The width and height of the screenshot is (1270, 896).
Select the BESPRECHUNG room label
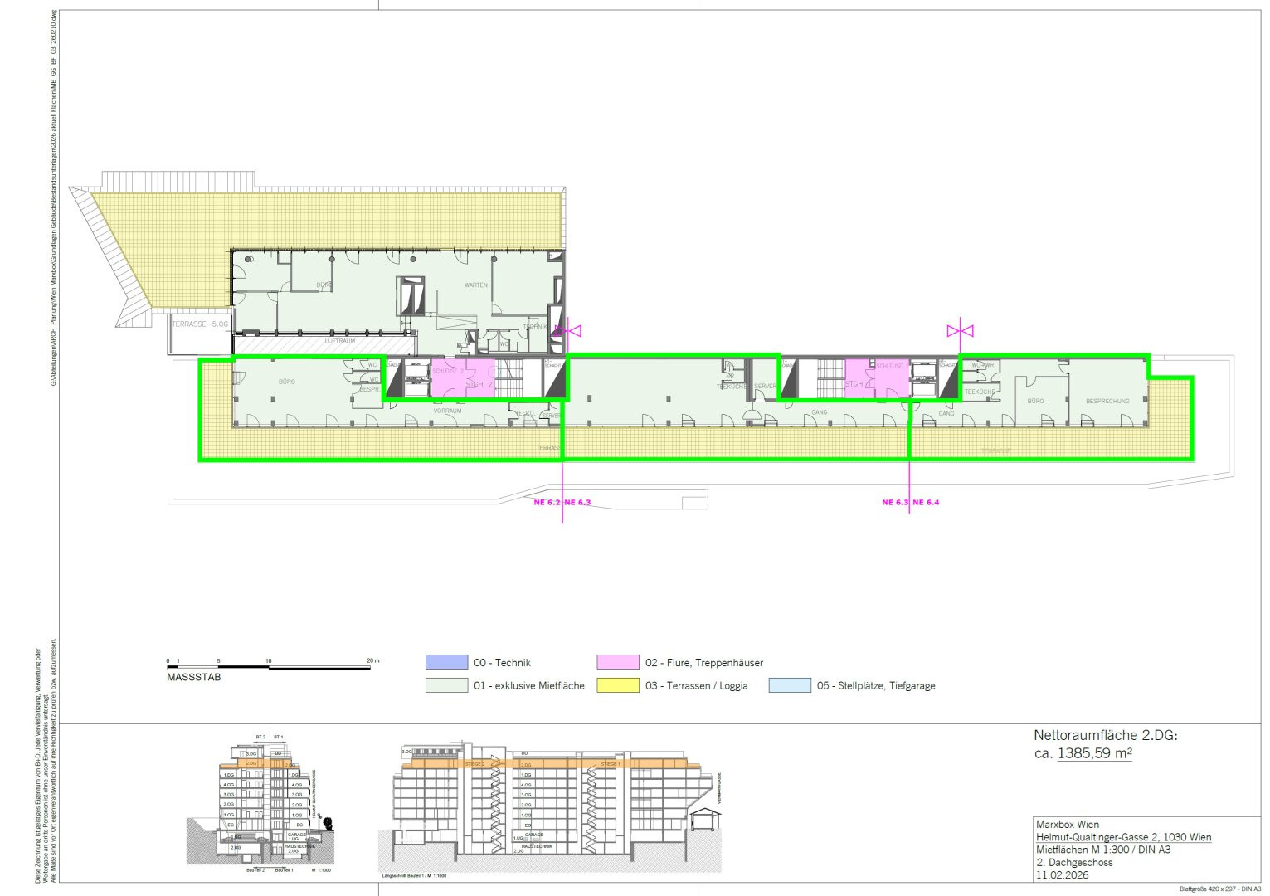1107,402
